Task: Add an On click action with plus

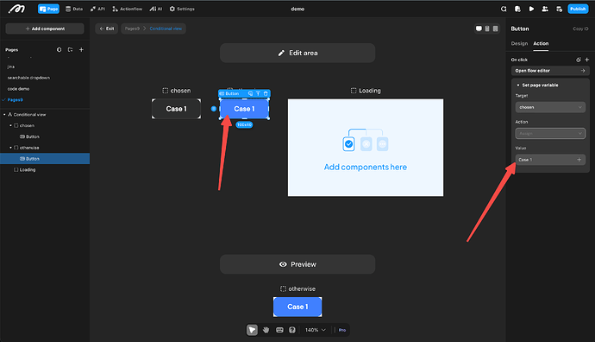Action: (x=587, y=60)
